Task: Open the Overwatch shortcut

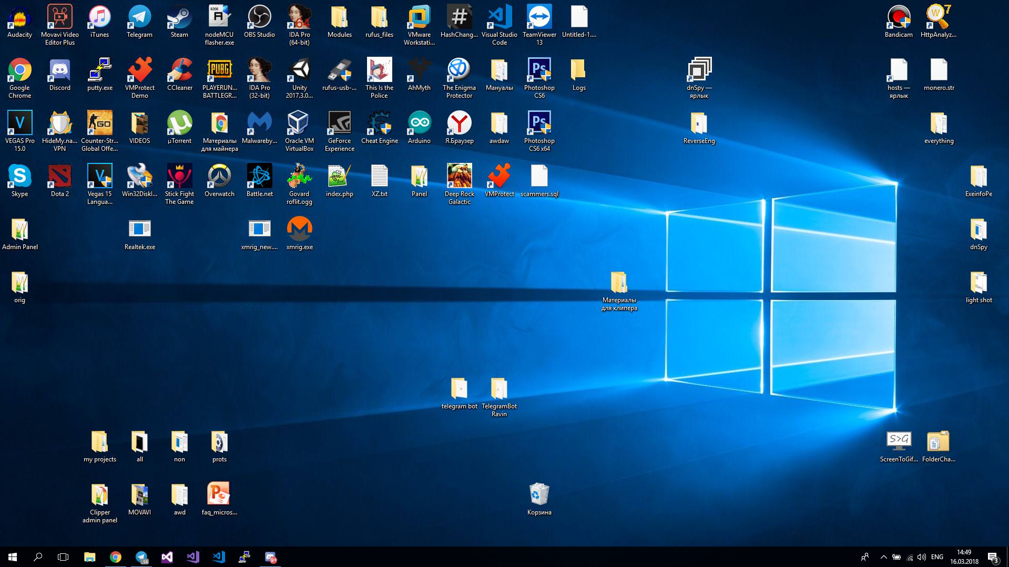Action: pyautogui.click(x=219, y=181)
